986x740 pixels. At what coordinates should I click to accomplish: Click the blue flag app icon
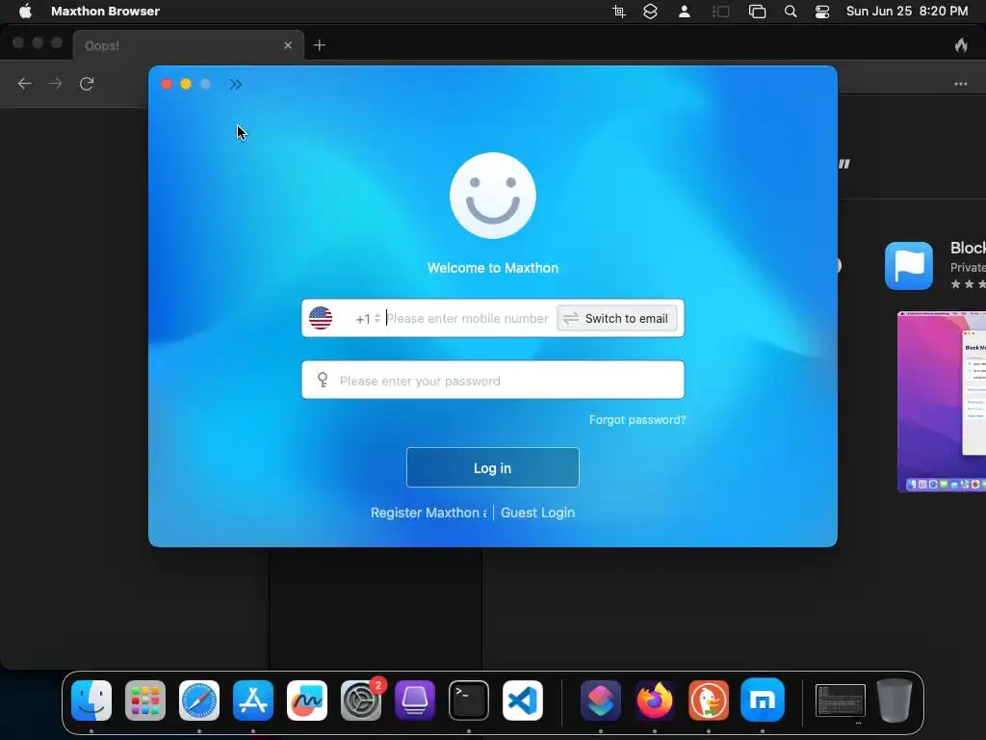click(909, 266)
